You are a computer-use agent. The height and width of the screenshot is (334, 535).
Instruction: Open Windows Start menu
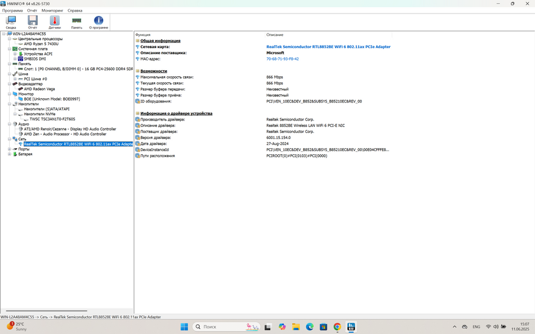[x=184, y=327]
